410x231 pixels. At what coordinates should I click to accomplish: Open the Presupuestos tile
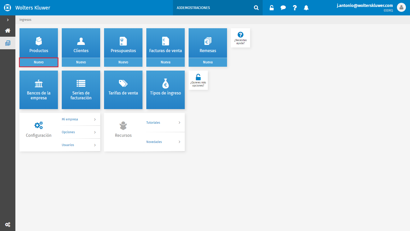pos(123,43)
